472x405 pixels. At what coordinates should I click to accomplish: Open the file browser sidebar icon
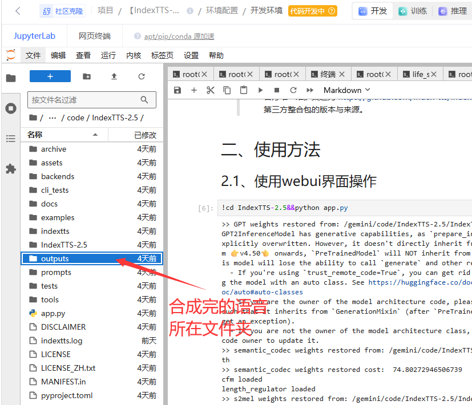[11, 78]
